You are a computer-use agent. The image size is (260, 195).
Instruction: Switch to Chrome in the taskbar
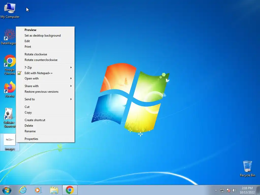point(70,190)
